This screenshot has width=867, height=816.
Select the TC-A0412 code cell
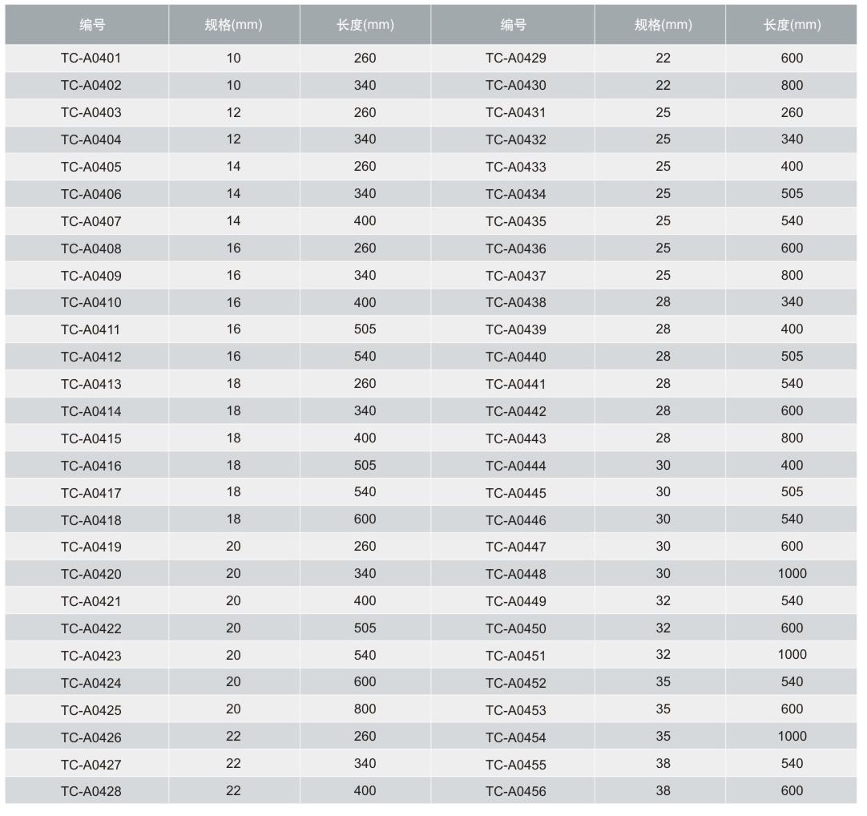pyautogui.click(x=91, y=357)
